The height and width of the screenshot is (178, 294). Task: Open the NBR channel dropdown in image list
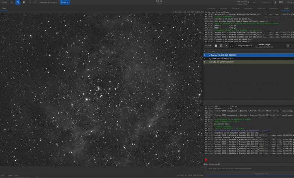pyautogui.click(x=208, y=46)
